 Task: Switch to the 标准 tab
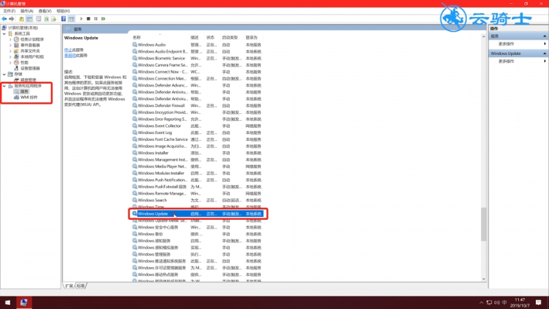click(x=81, y=286)
